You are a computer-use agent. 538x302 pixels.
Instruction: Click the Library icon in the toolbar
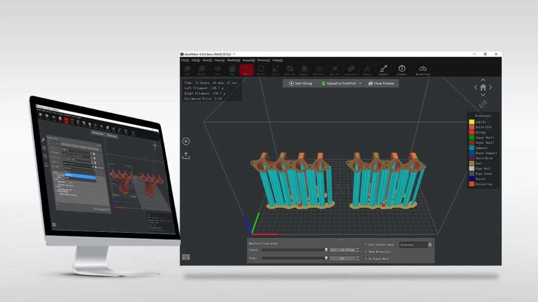pyautogui.click(x=402, y=69)
